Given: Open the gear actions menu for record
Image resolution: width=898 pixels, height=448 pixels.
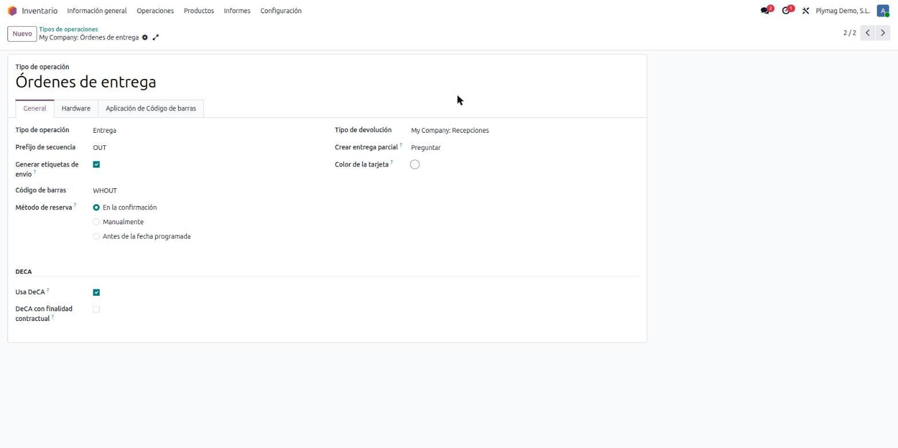Looking at the screenshot, I should pyautogui.click(x=145, y=38).
